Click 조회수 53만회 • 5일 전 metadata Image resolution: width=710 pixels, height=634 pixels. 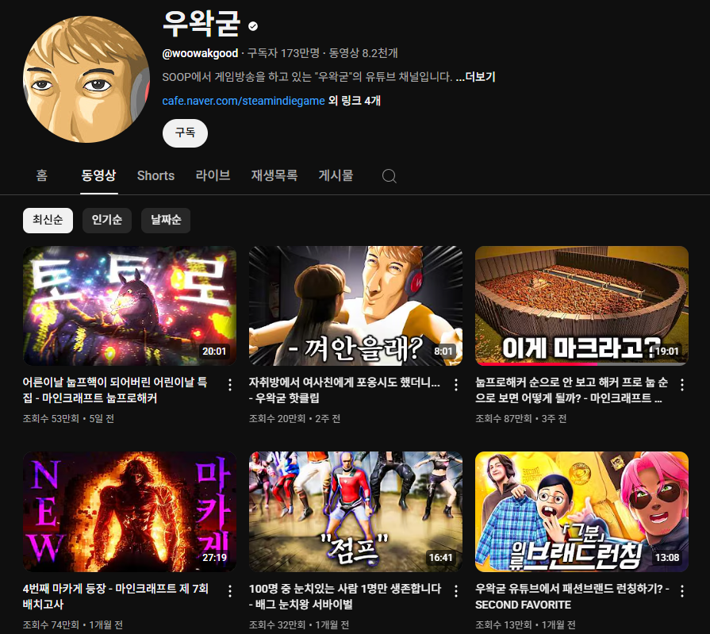(x=68, y=418)
